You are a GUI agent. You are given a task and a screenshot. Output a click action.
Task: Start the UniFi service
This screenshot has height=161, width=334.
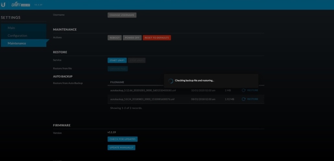[x=117, y=60]
